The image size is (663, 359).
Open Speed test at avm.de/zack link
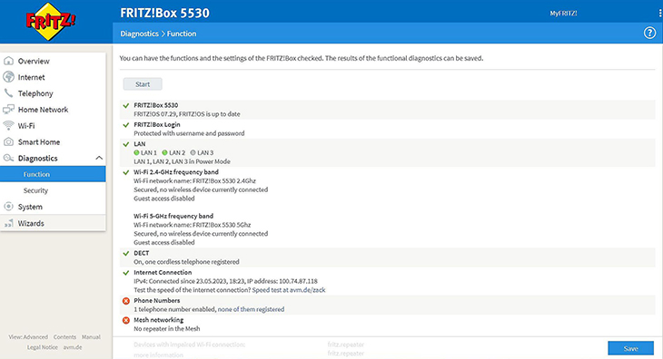coord(289,290)
